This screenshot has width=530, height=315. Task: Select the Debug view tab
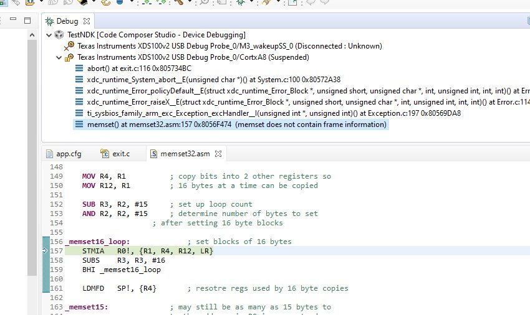click(67, 21)
